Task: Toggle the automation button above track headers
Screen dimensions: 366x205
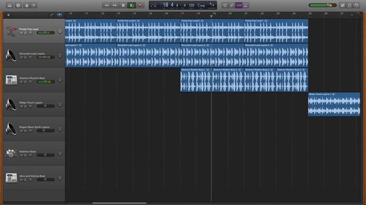Action: (51, 15)
